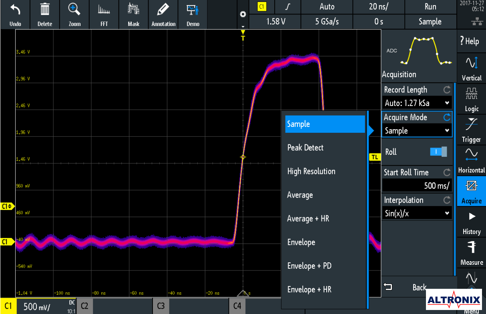Click the 20 ns/ timebase field

[379, 7]
